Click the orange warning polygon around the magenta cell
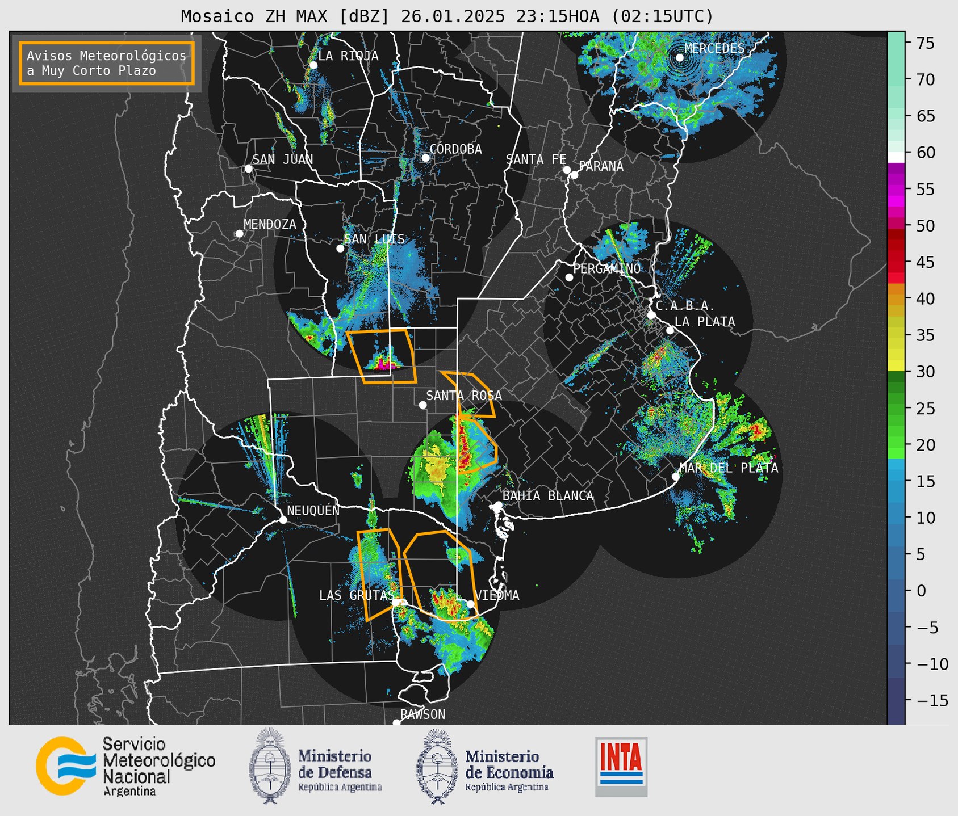Image resolution: width=958 pixels, height=816 pixels. pyautogui.click(x=382, y=356)
